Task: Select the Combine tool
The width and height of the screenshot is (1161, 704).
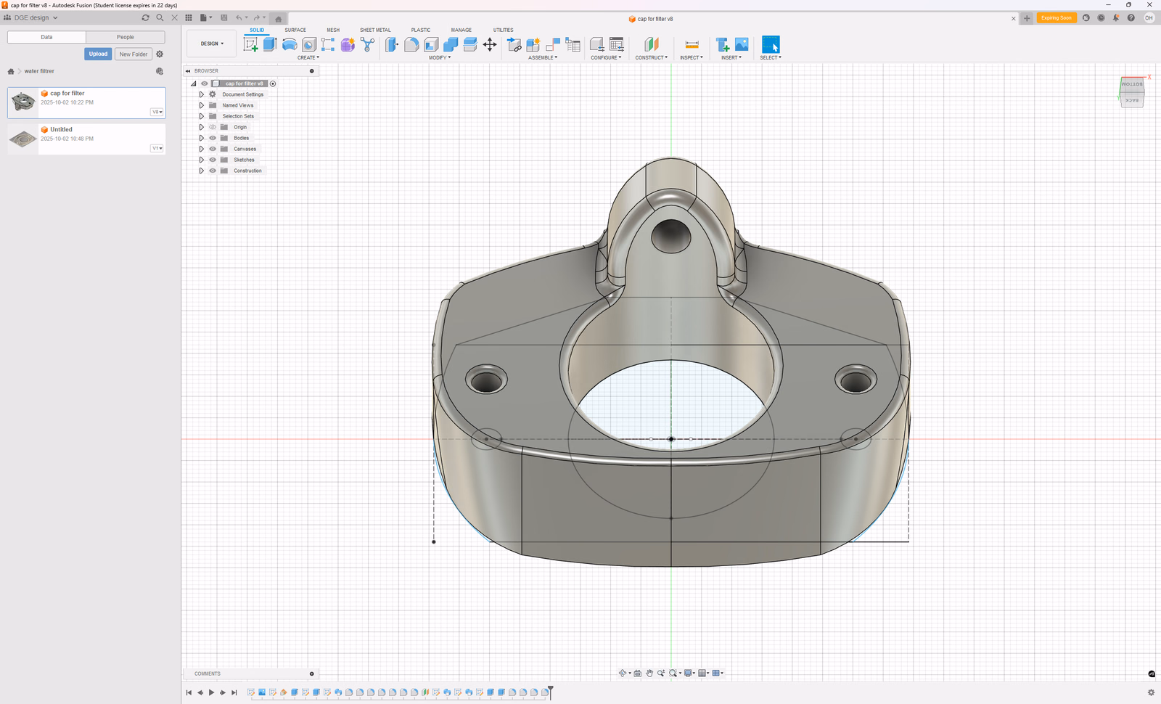Action: pos(451,45)
